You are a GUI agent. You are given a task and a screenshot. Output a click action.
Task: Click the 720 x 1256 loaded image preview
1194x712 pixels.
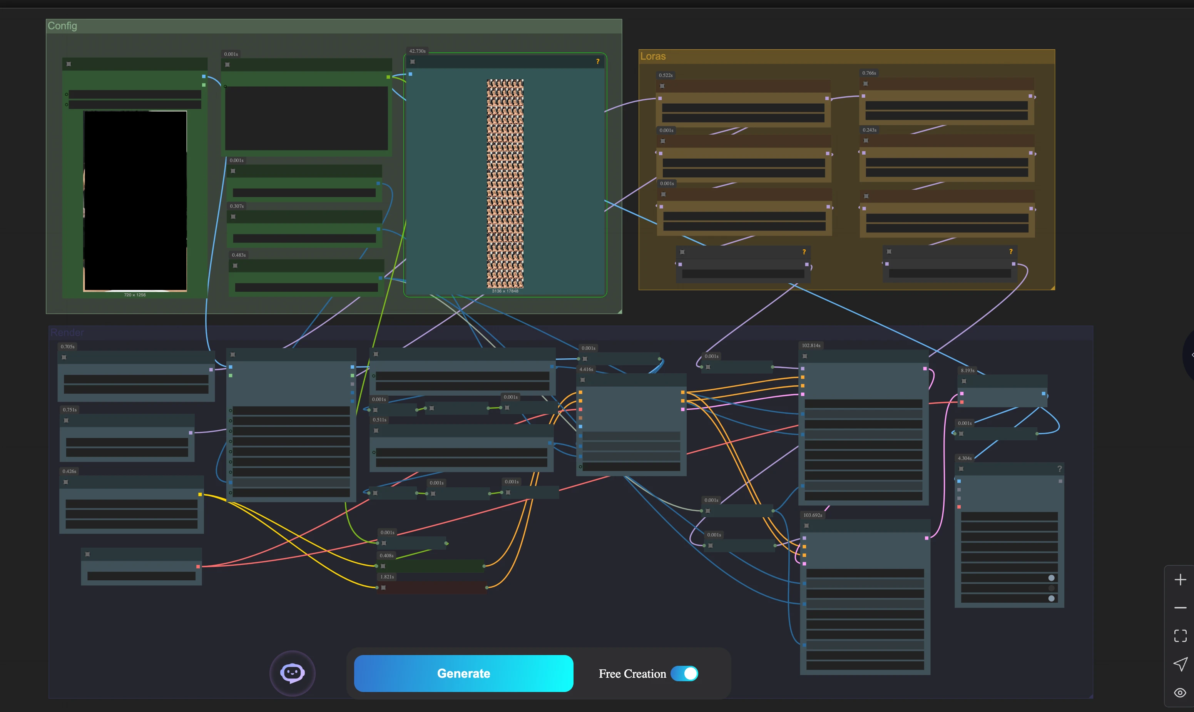click(135, 201)
